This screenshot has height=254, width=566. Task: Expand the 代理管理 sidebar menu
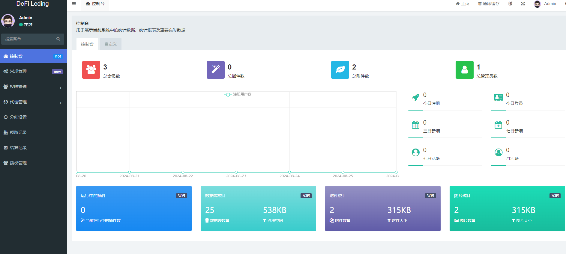tap(33, 102)
